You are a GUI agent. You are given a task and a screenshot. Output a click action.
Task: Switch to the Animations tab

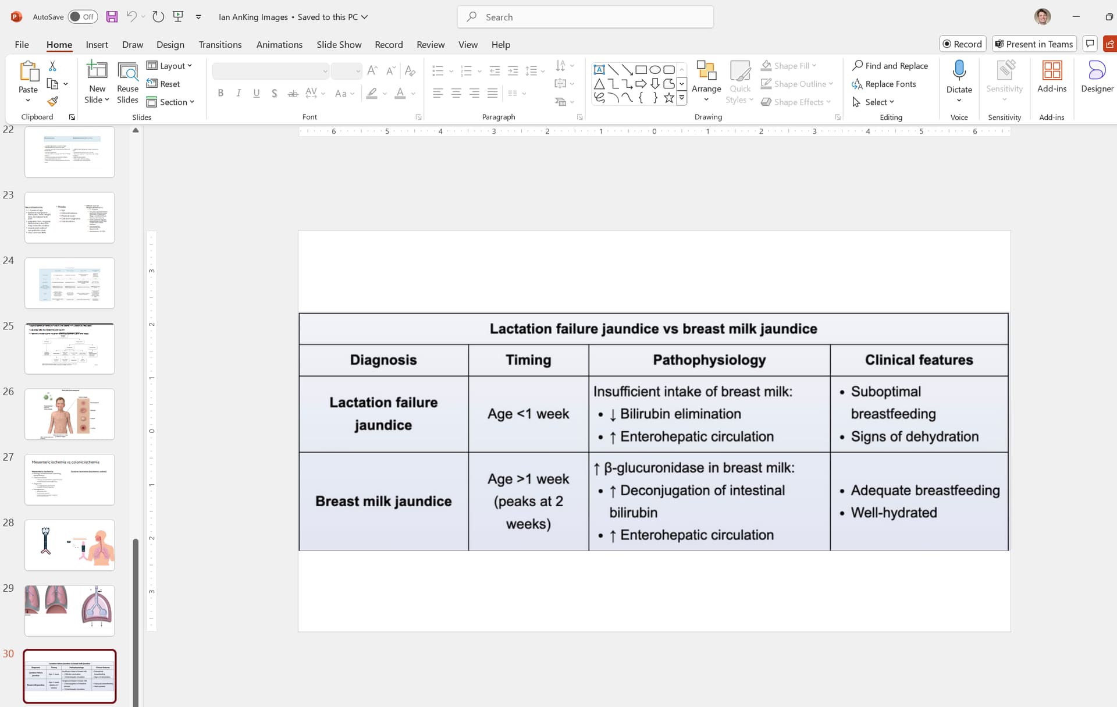(279, 44)
